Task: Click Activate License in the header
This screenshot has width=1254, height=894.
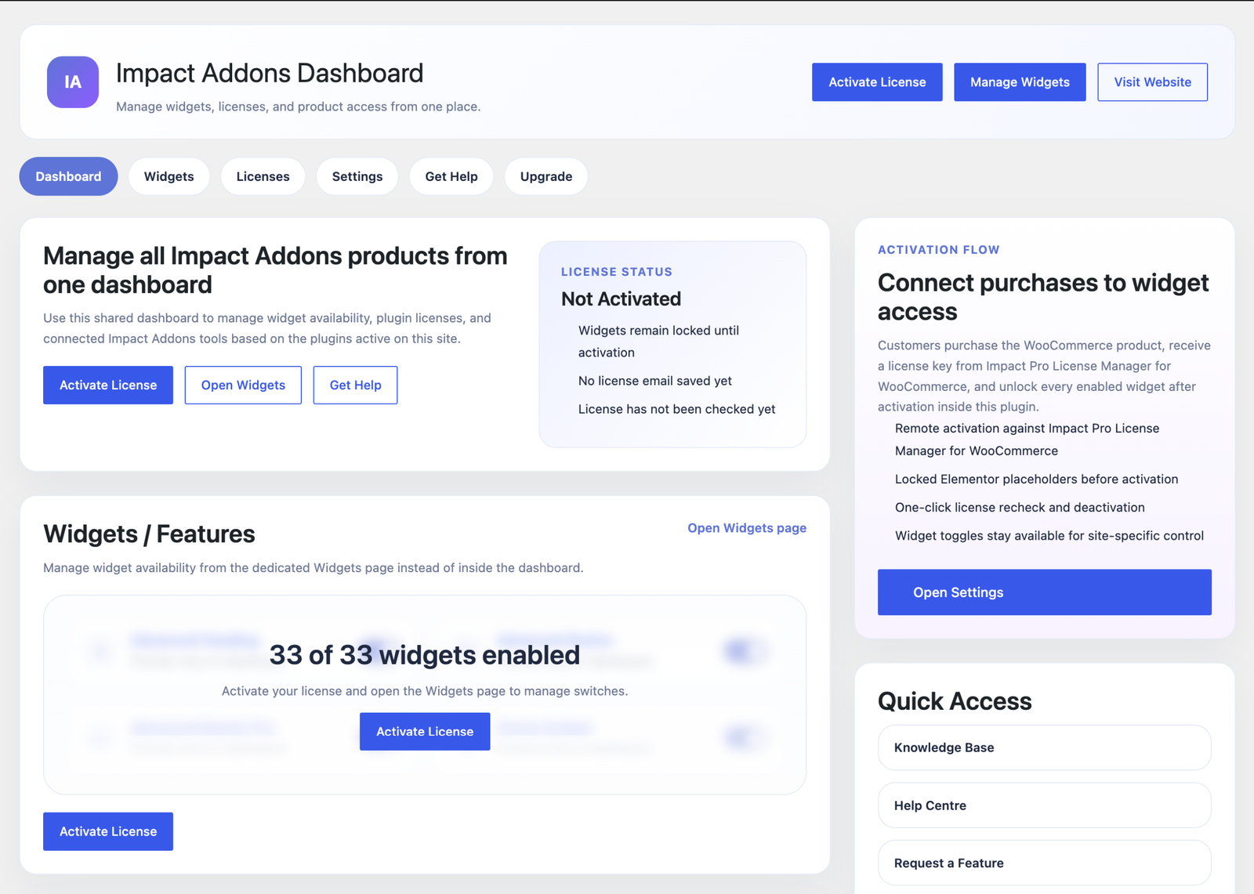Action: click(x=877, y=82)
